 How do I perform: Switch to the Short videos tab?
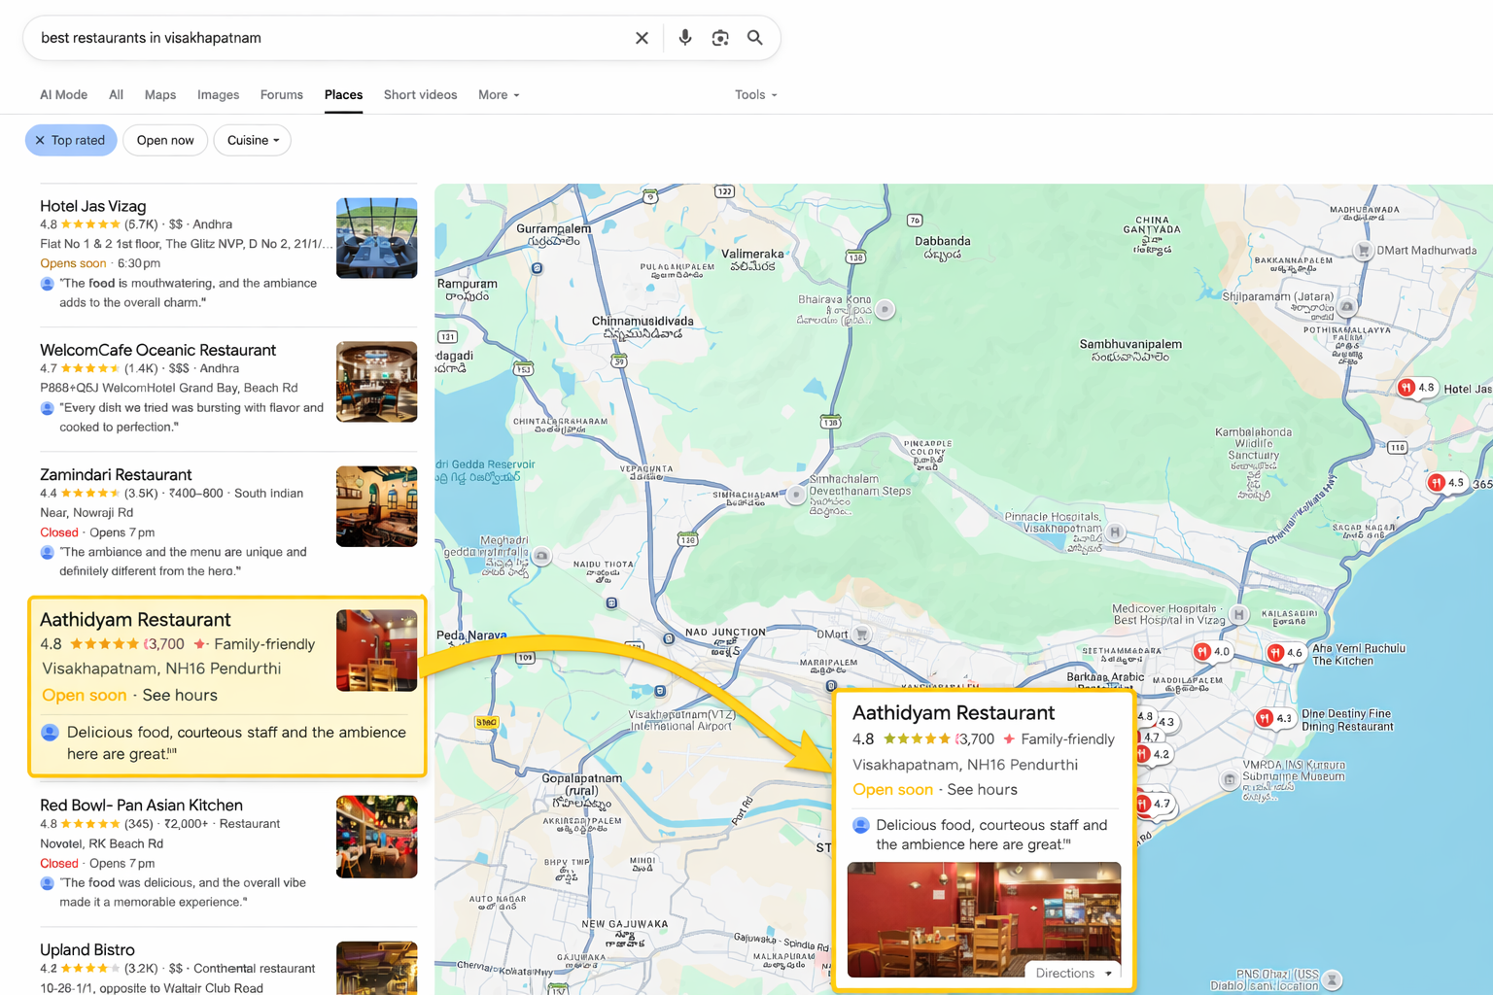[420, 95]
